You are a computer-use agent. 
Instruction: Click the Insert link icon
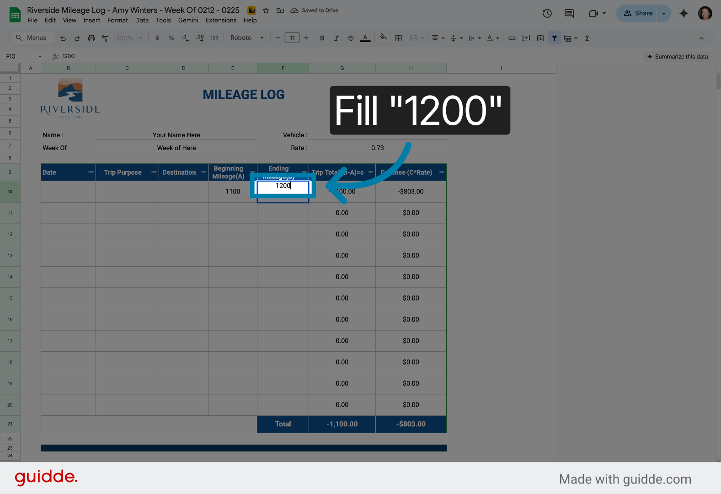[512, 38]
